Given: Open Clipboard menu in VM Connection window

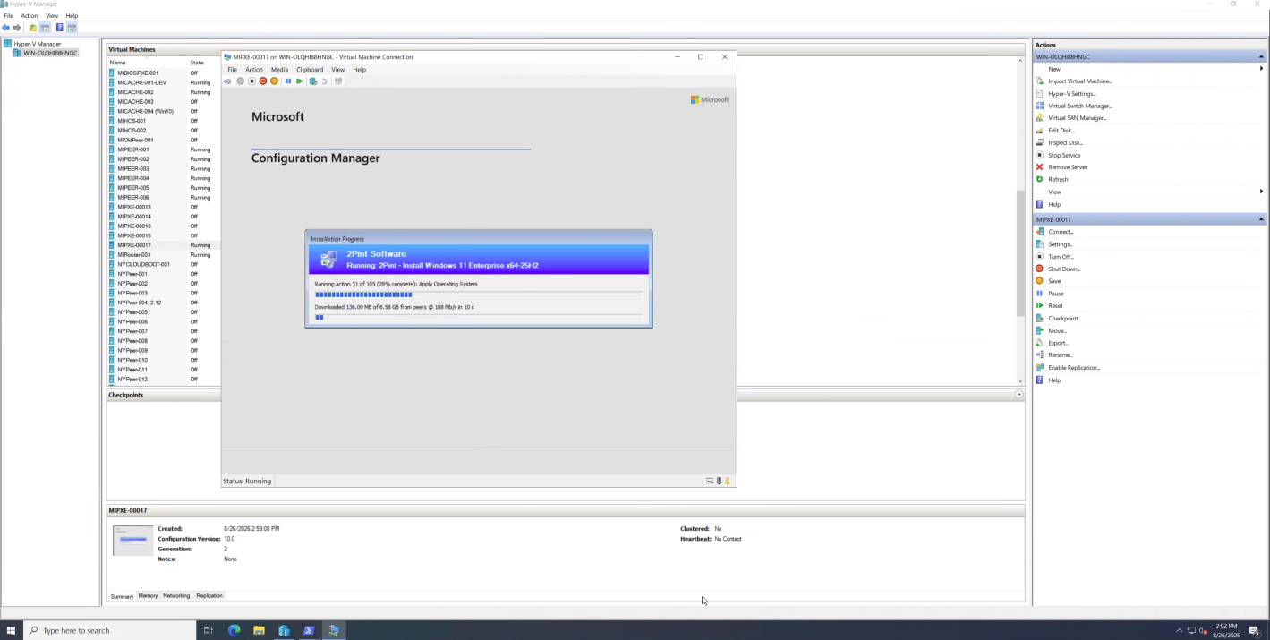Looking at the screenshot, I should [310, 70].
